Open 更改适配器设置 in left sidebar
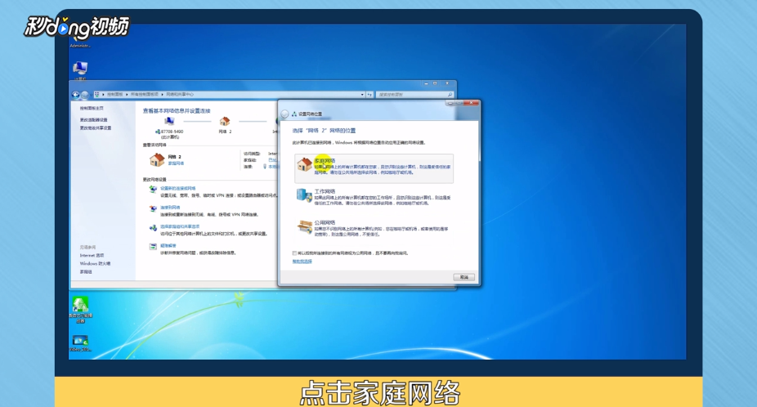757x407 pixels. pyautogui.click(x=94, y=120)
